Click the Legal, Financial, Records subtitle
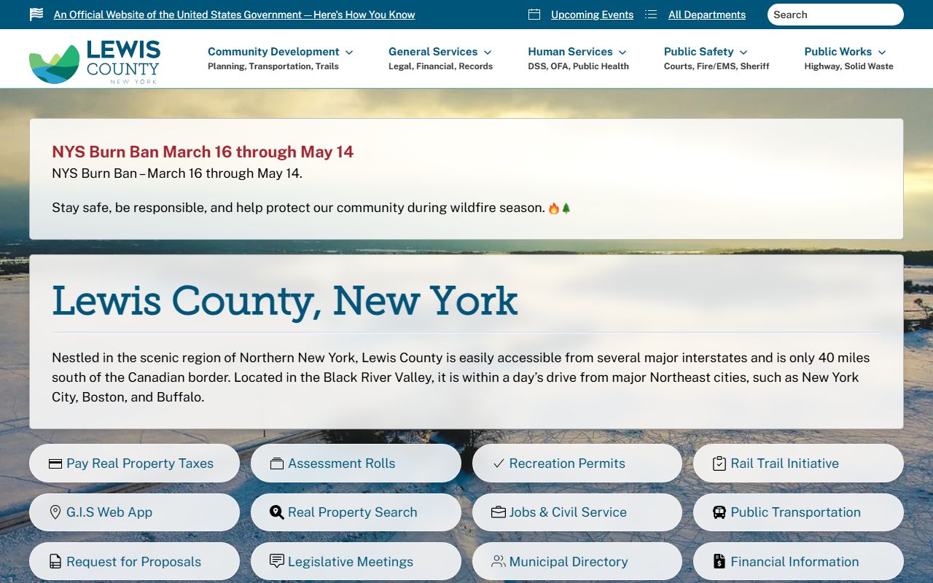Viewport: 933px width, 583px height. click(440, 66)
